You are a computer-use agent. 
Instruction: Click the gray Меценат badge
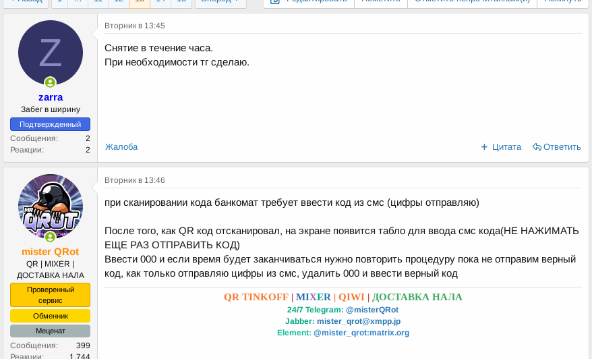click(51, 331)
